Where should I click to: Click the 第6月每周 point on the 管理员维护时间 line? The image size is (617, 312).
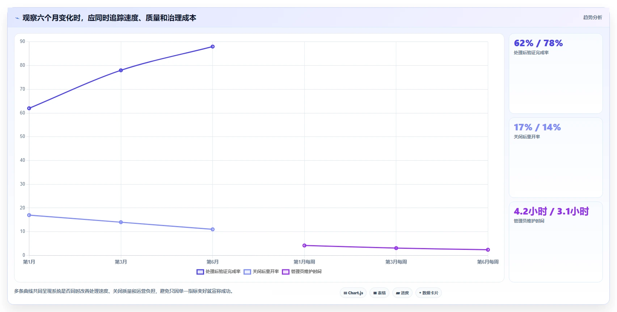tap(488, 250)
